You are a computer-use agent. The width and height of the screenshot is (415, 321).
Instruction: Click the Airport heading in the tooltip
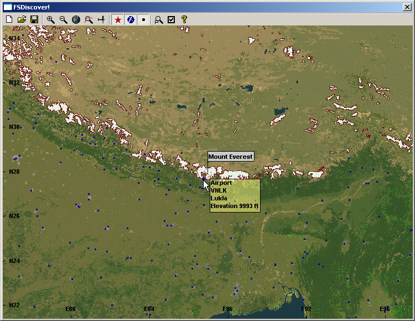pos(221,183)
